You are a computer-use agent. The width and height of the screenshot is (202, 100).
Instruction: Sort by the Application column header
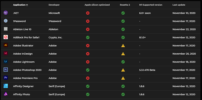tap(19, 5)
